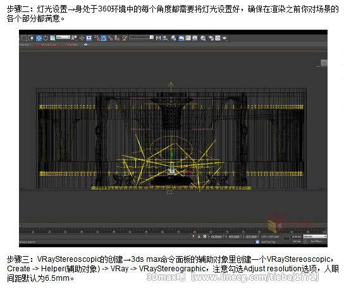Toggle the Ribbon display icon
The height and width of the screenshot is (289, 344).
click(x=181, y=38)
